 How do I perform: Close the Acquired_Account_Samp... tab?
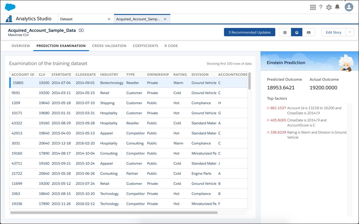tap(165, 19)
